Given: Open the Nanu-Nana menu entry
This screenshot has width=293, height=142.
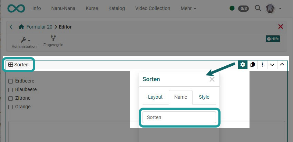Looking at the screenshot, I should coord(64,8).
